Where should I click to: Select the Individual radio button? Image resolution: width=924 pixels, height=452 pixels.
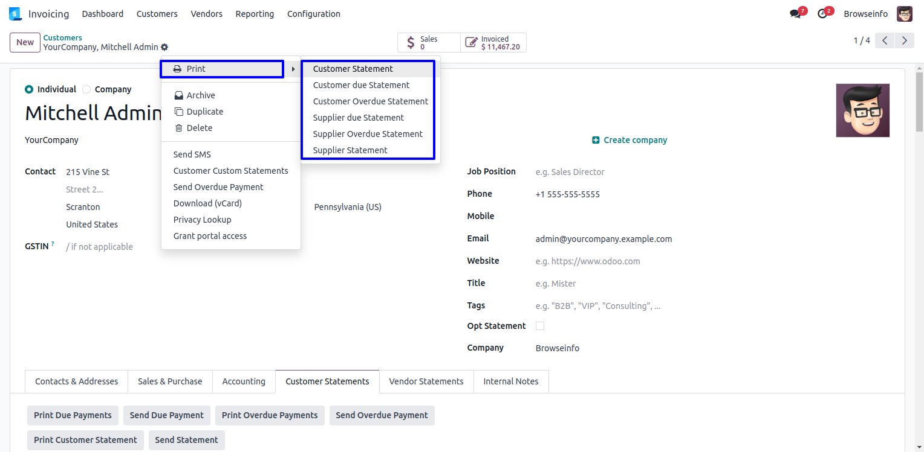click(29, 89)
